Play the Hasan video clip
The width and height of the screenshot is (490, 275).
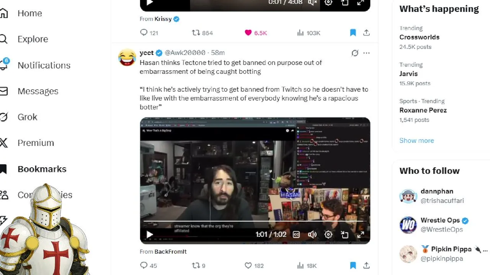(x=150, y=235)
